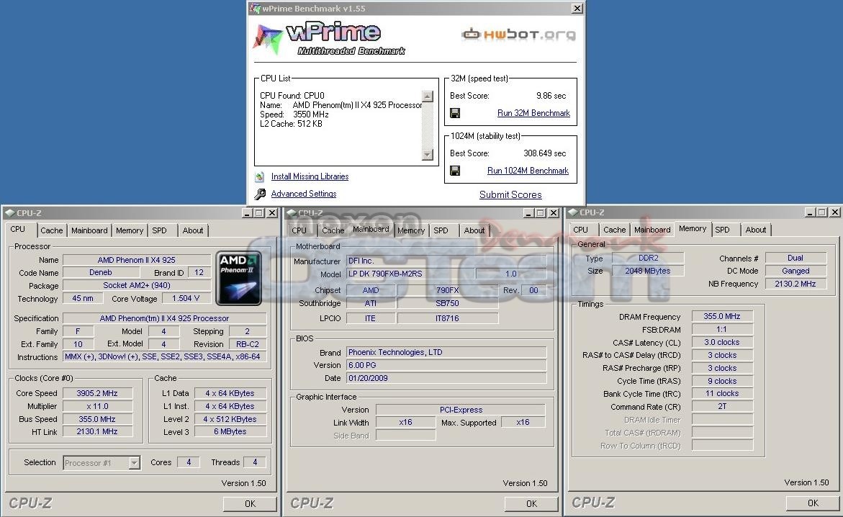Click Package field Socket AM2+ (940)

click(x=137, y=286)
